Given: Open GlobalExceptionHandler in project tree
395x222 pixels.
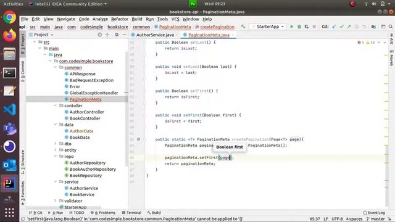Looking at the screenshot, I should coord(93,93).
